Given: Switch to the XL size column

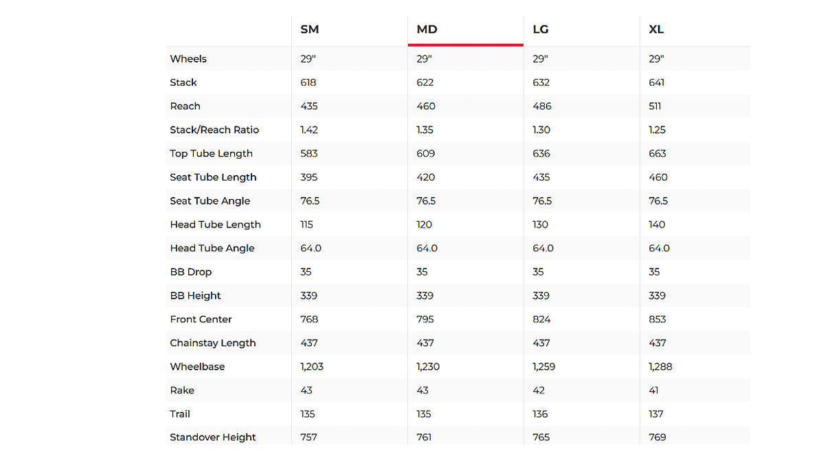Looking at the screenshot, I should (656, 30).
